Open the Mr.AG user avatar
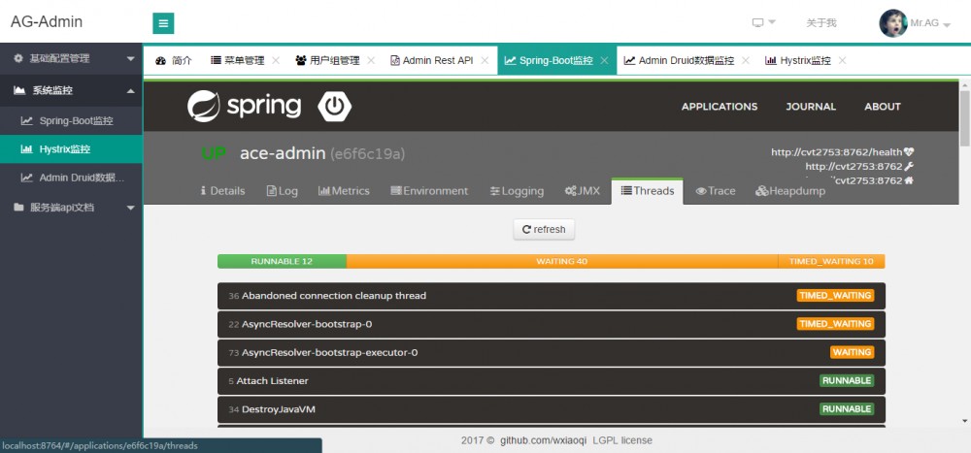 [x=893, y=23]
